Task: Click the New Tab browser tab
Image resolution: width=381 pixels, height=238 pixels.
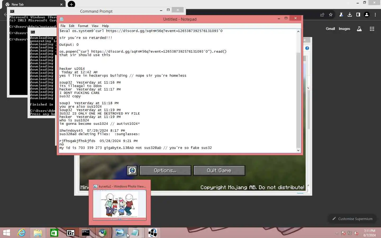Action: point(34,4)
